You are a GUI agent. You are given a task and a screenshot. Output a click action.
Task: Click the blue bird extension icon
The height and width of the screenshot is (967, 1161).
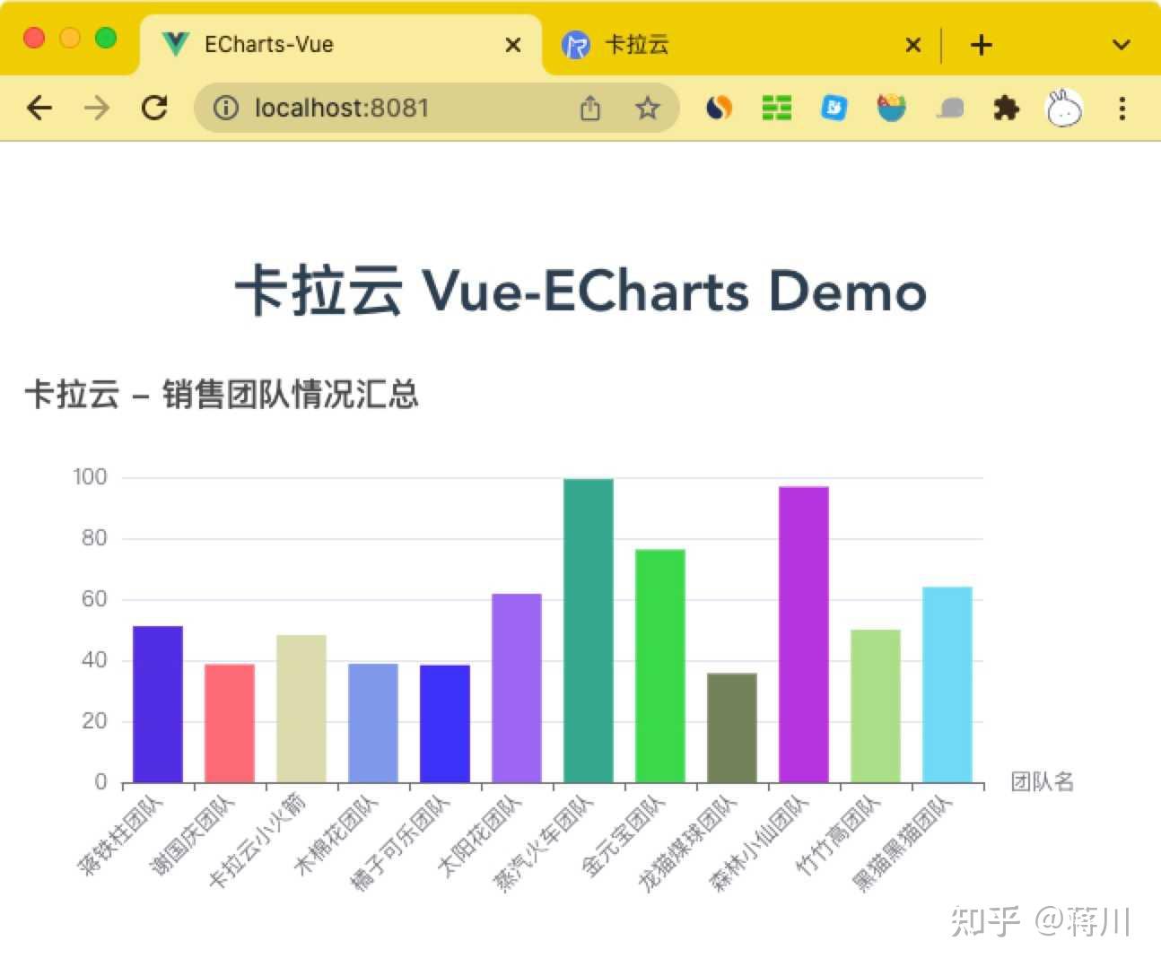click(834, 108)
